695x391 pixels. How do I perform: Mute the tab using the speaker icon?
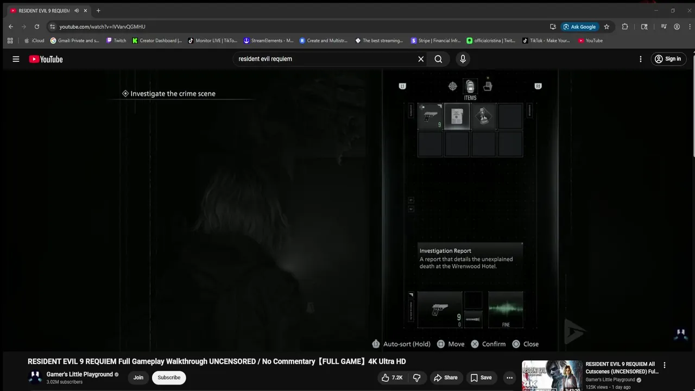click(77, 10)
